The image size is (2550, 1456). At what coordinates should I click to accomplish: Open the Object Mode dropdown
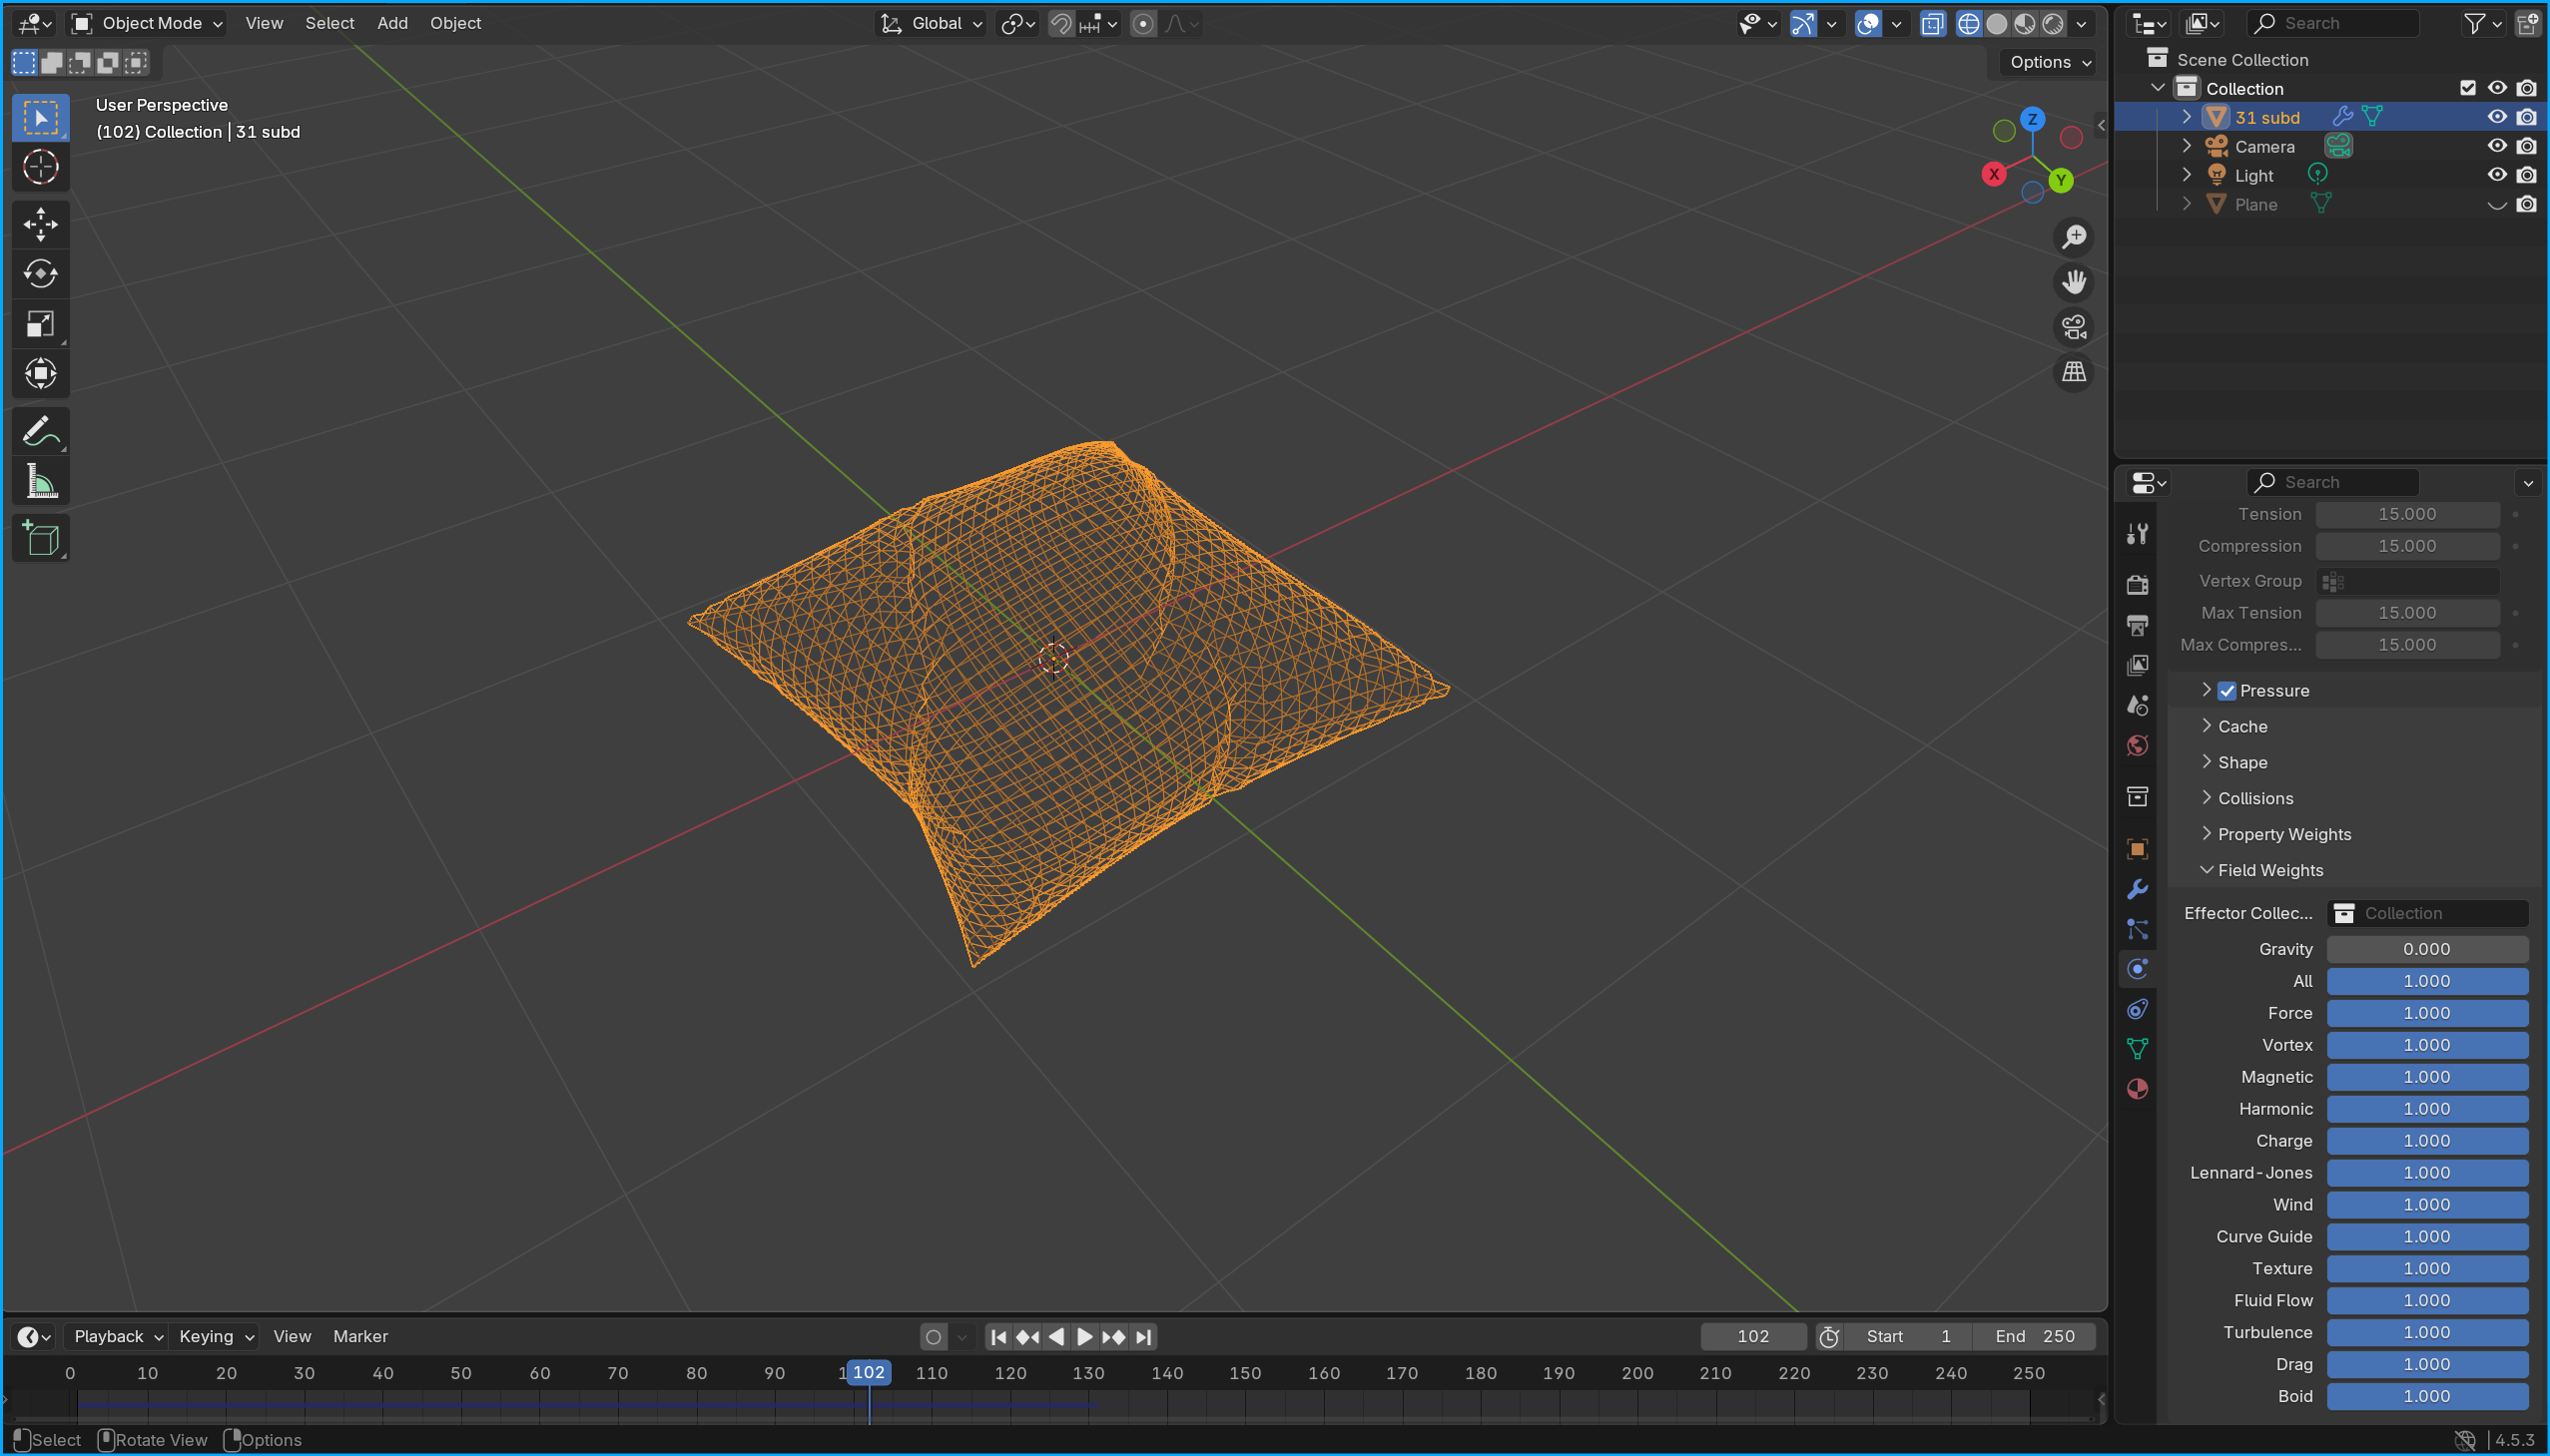[x=148, y=23]
